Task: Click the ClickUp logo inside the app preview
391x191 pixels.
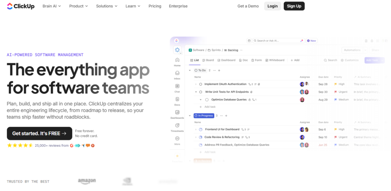Action: 176,40
